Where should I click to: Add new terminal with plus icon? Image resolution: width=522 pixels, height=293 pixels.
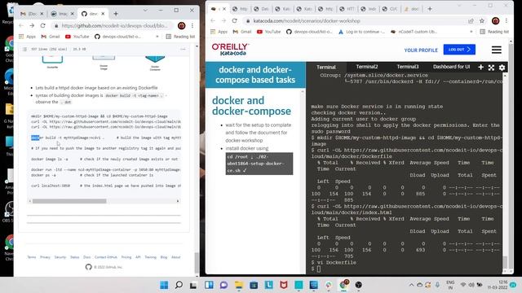[480, 68]
